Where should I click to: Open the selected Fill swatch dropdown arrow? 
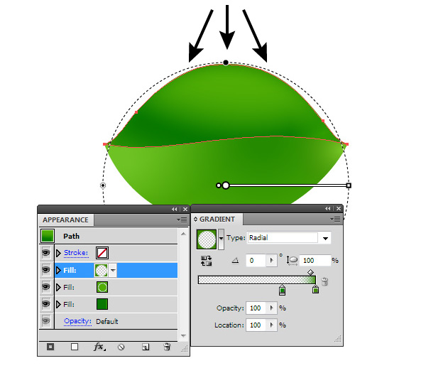[x=113, y=270]
